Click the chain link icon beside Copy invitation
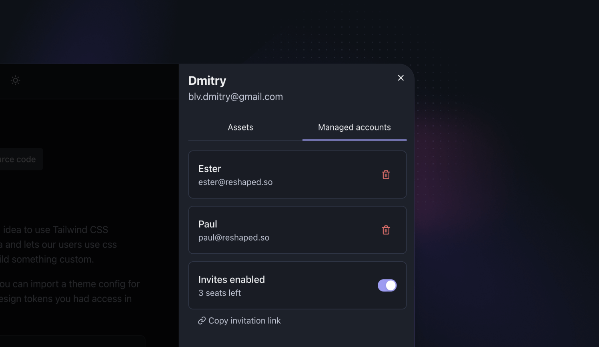This screenshot has width=599, height=347. pyautogui.click(x=202, y=321)
